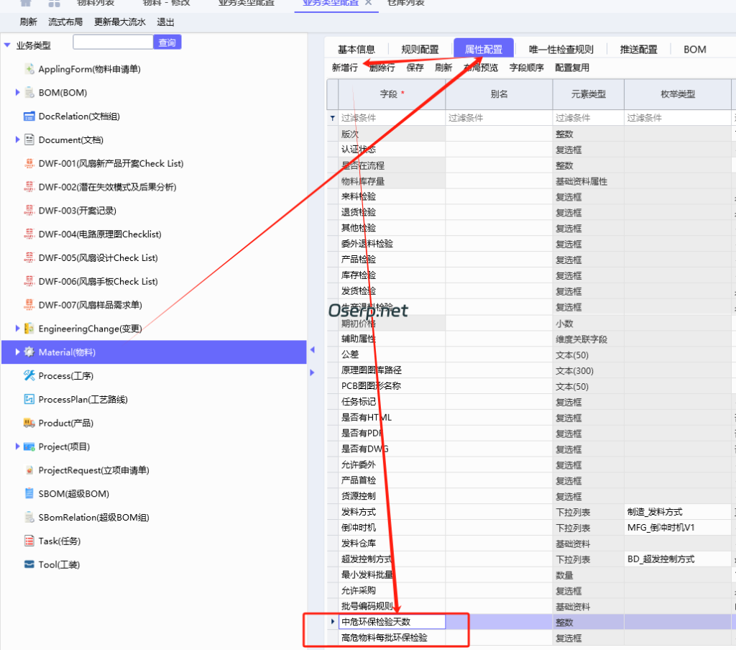This screenshot has width=736, height=650.
Task: Click the Process(工序) wrench icon
Action: tap(29, 375)
